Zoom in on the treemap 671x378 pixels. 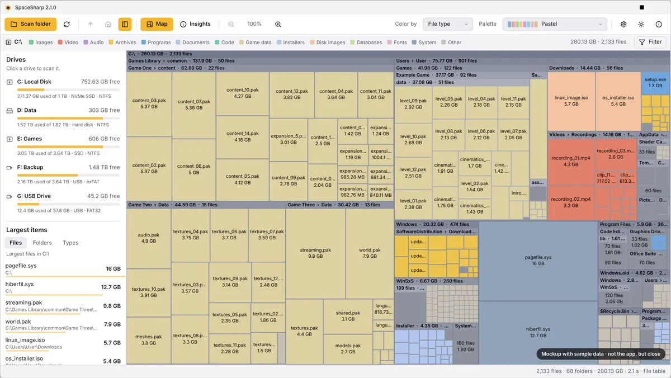(x=278, y=24)
